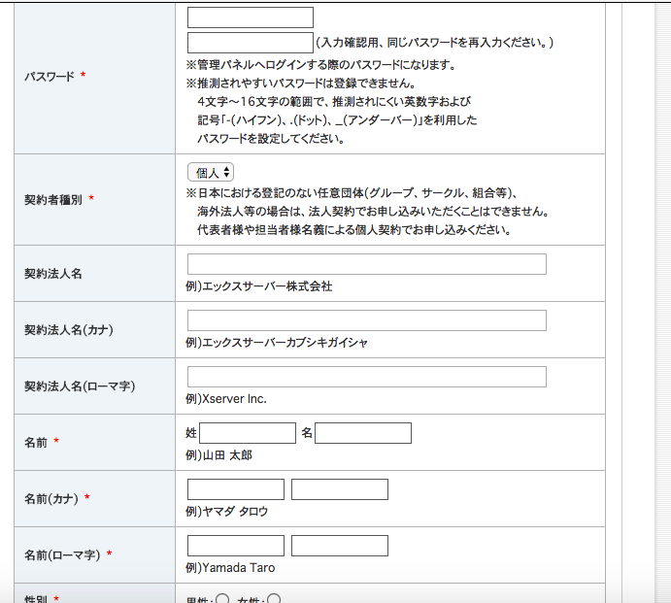The image size is (671, 603).
Task: Click the 契約法人名 input field
Action: (x=367, y=264)
